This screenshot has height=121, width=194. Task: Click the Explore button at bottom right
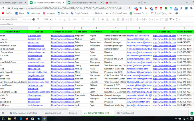[x=192, y=113]
